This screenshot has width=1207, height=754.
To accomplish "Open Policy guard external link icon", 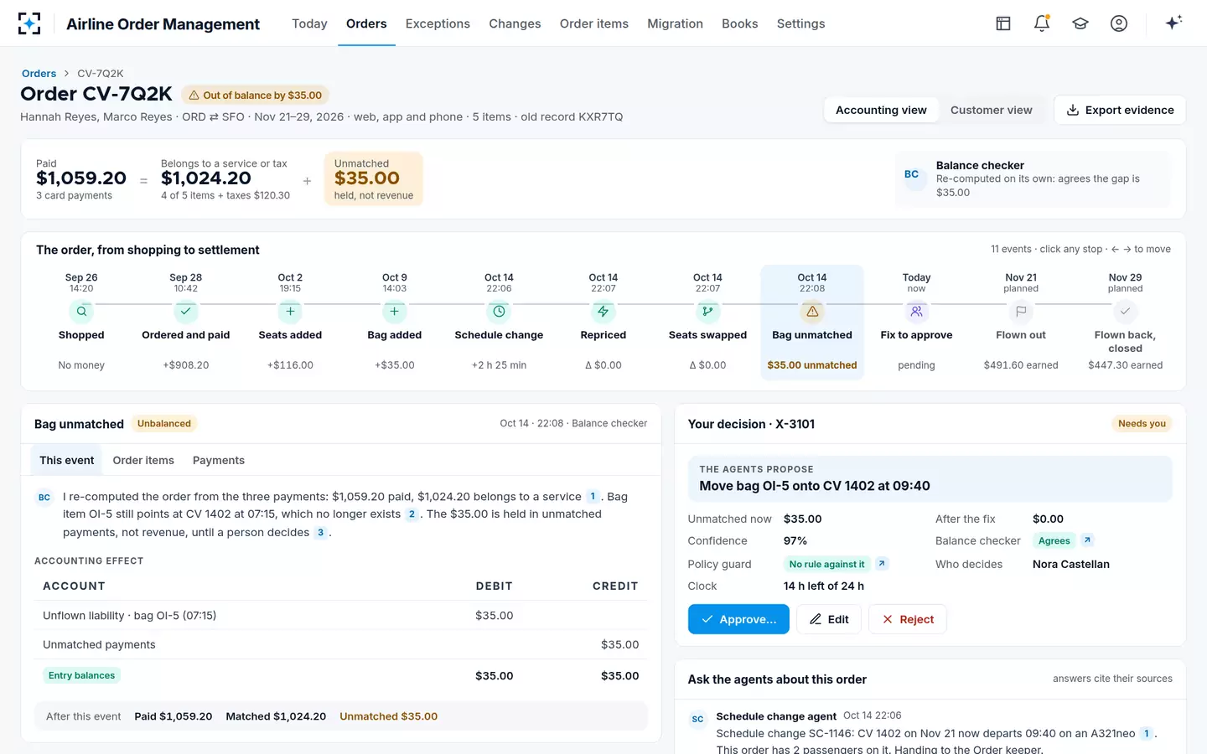I will click(882, 564).
